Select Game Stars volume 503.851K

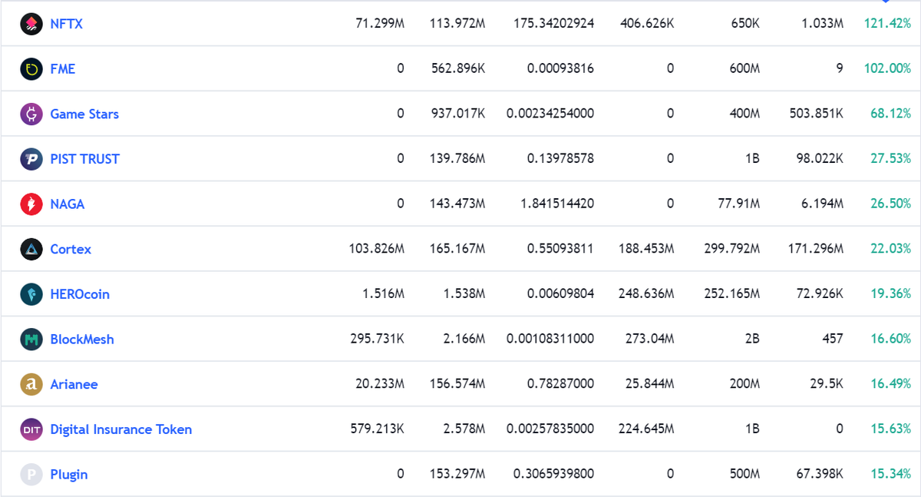click(x=817, y=114)
